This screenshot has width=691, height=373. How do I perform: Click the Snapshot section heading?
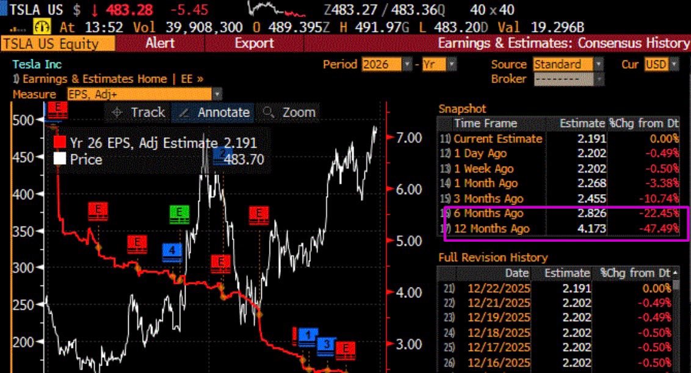coord(462,109)
